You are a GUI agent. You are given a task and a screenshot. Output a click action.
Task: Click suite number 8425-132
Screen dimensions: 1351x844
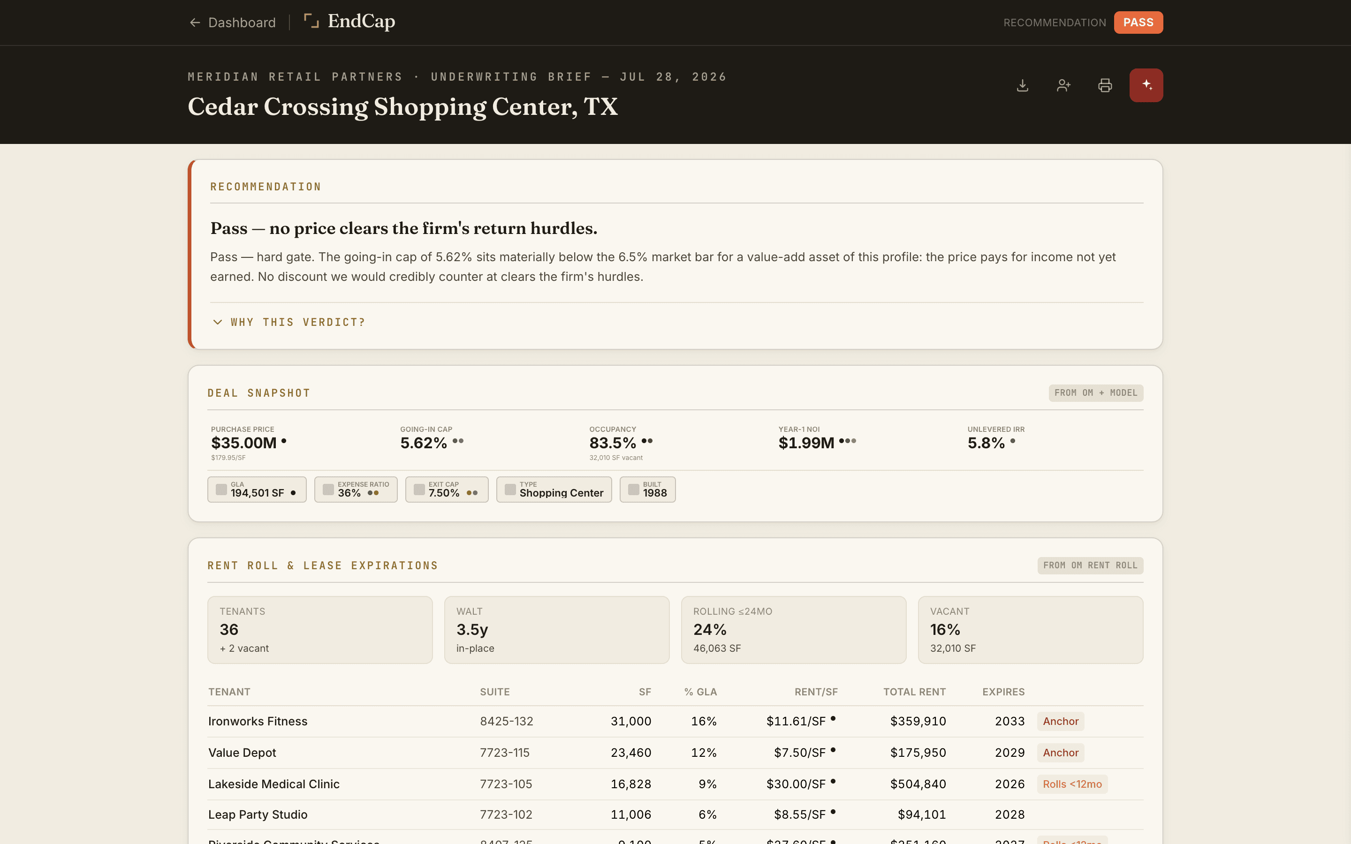[506, 721]
